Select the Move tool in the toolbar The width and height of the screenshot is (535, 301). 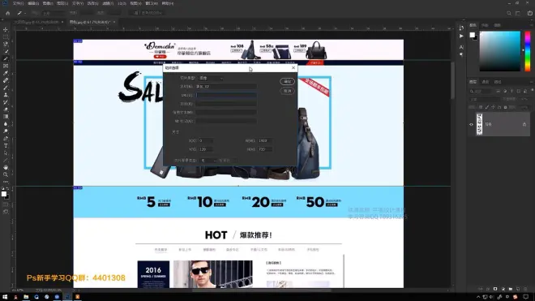pos(6,30)
